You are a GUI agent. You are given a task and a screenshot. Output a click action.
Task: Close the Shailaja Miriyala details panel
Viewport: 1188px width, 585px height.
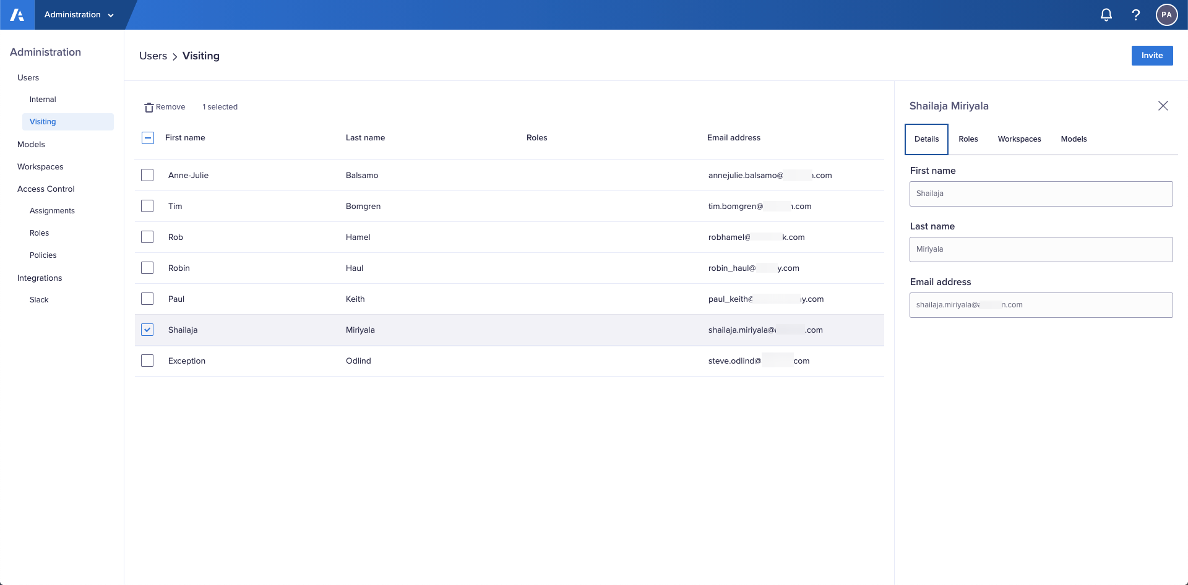[x=1163, y=106]
